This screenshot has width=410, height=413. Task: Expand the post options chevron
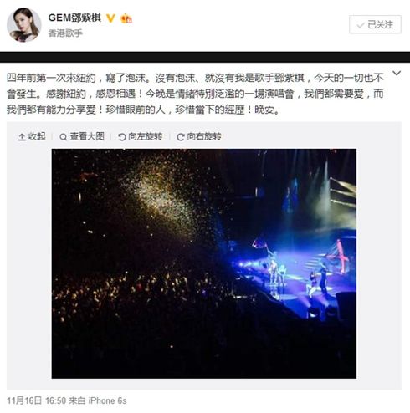pos(397,73)
